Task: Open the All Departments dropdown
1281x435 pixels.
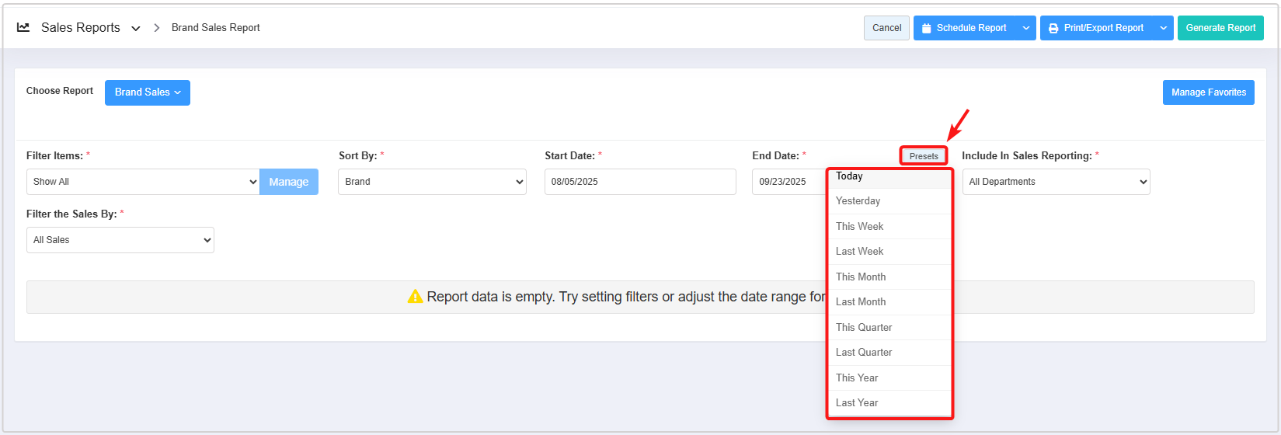Action: click(1056, 182)
